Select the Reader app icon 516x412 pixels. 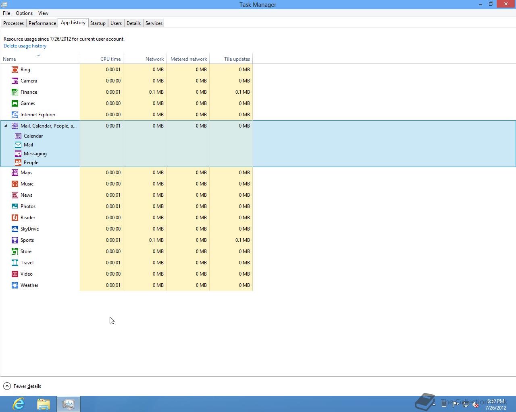pyautogui.click(x=15, y=218)
